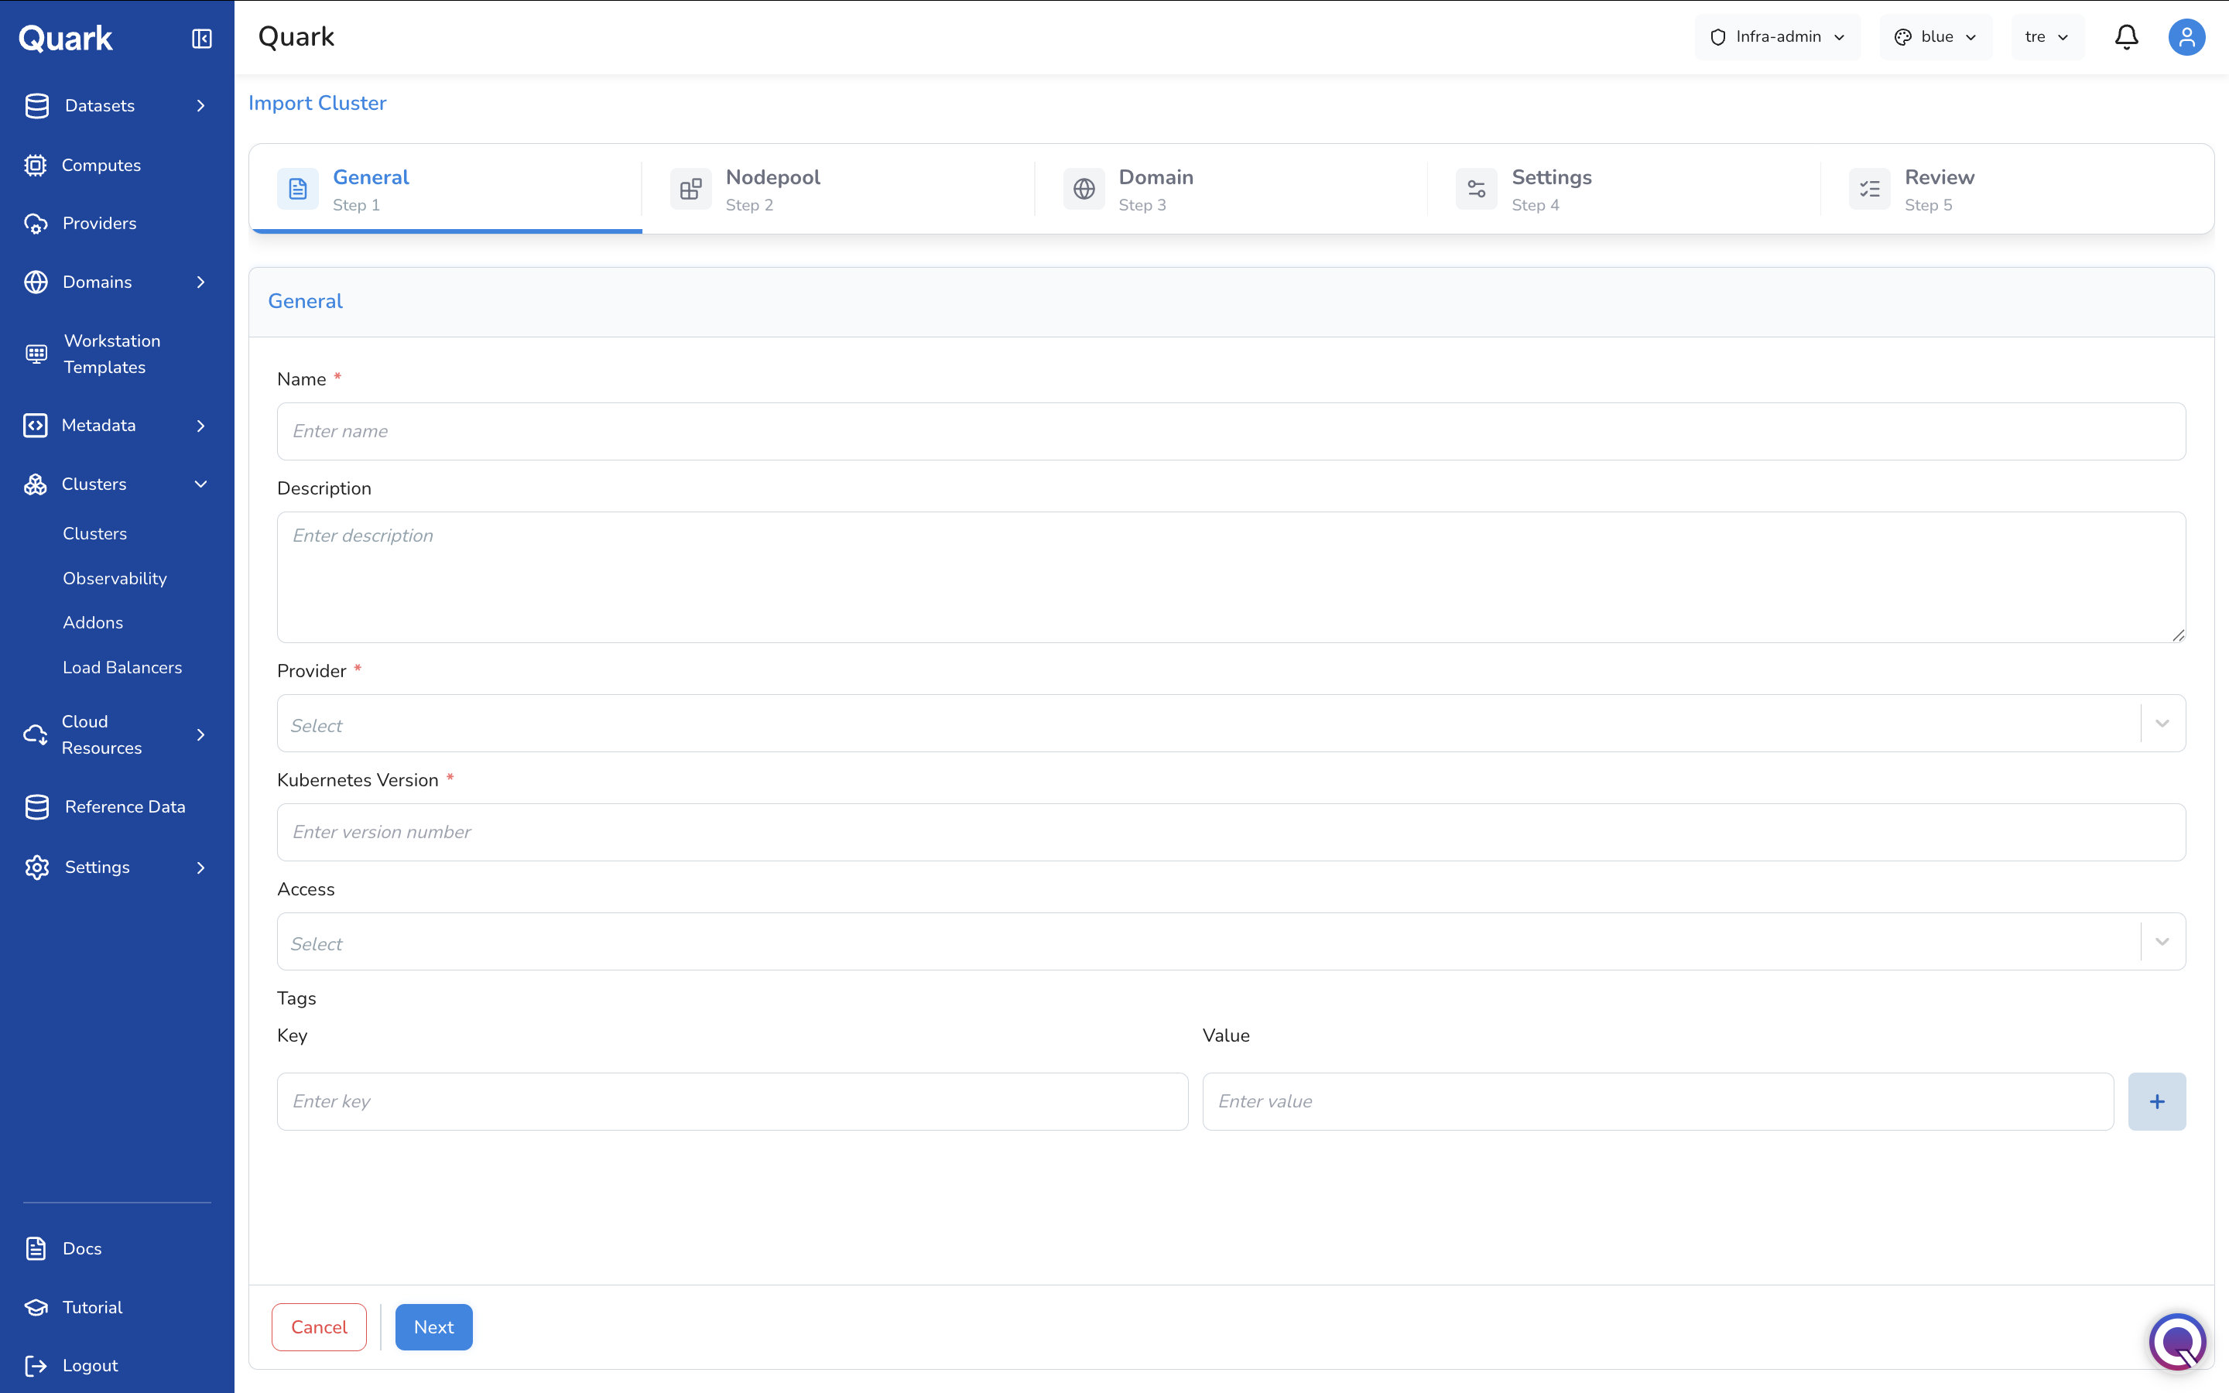
Task: Expand the Metadata submenu chevron
Action: pyautogui.click(x=200, y=426)
